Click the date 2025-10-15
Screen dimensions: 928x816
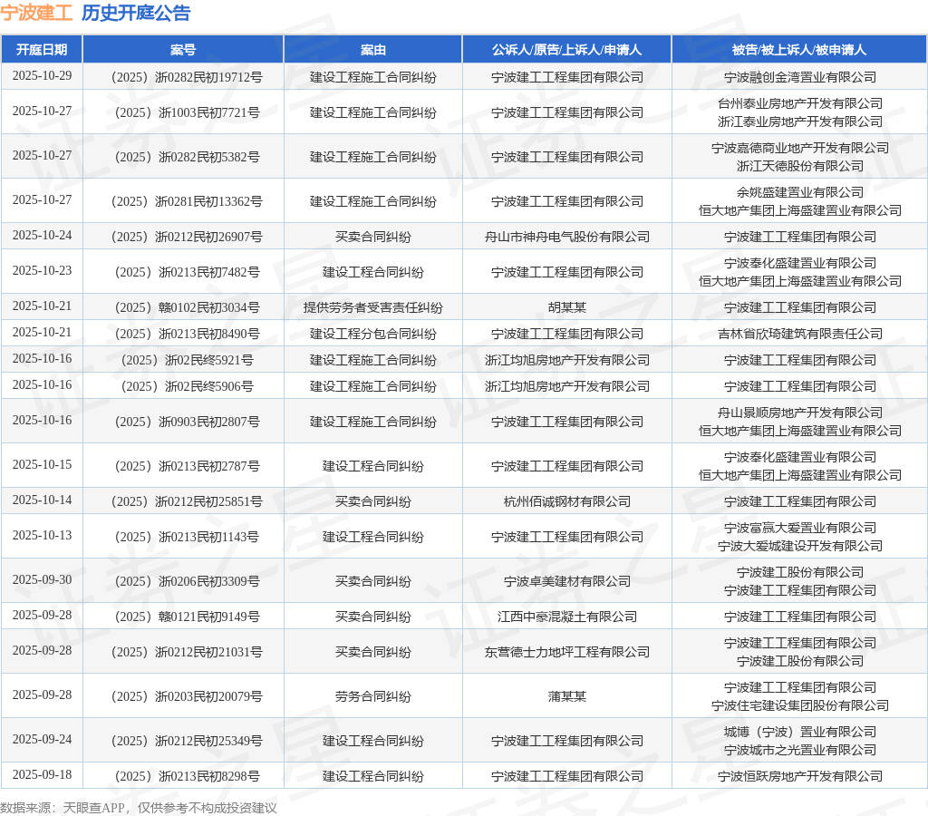tap(42, 465)
